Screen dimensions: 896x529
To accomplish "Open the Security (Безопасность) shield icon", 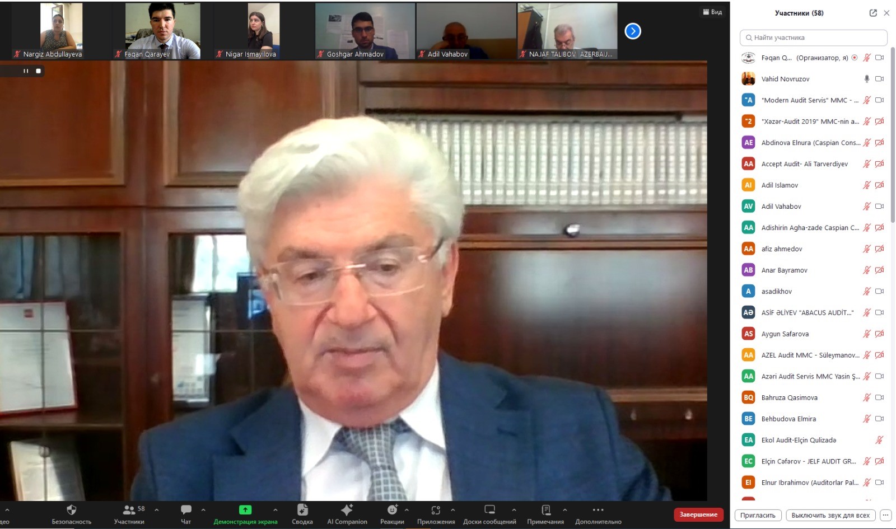I will coord(71,510).
